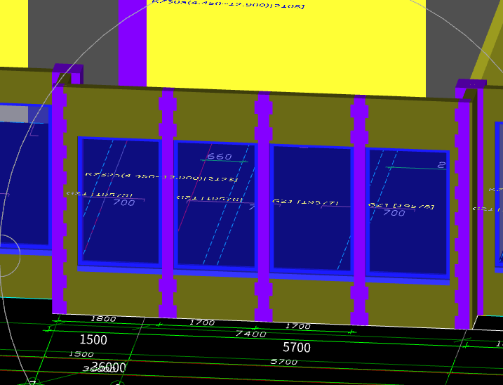This screenshot has width=503, height=385.
Task: Select the large white 1500 dimension text
Action: pyautogui.click(x=93, y=340)
